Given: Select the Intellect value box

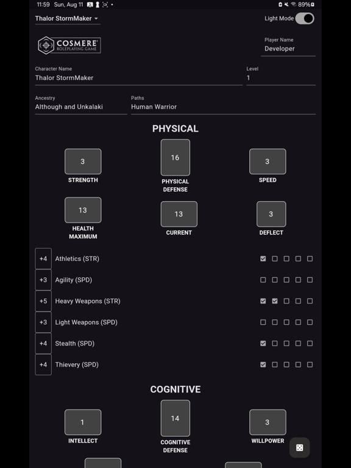Looking at the screenshot, I should click(x=83, y=422).
